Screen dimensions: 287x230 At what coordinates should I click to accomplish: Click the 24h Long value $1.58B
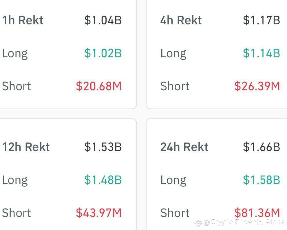[x=262, y=180]
